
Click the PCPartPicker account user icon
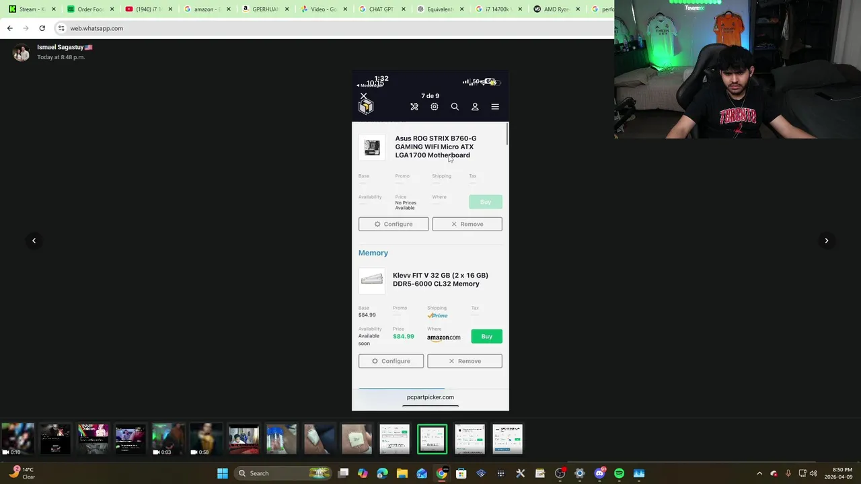[475, 107]
